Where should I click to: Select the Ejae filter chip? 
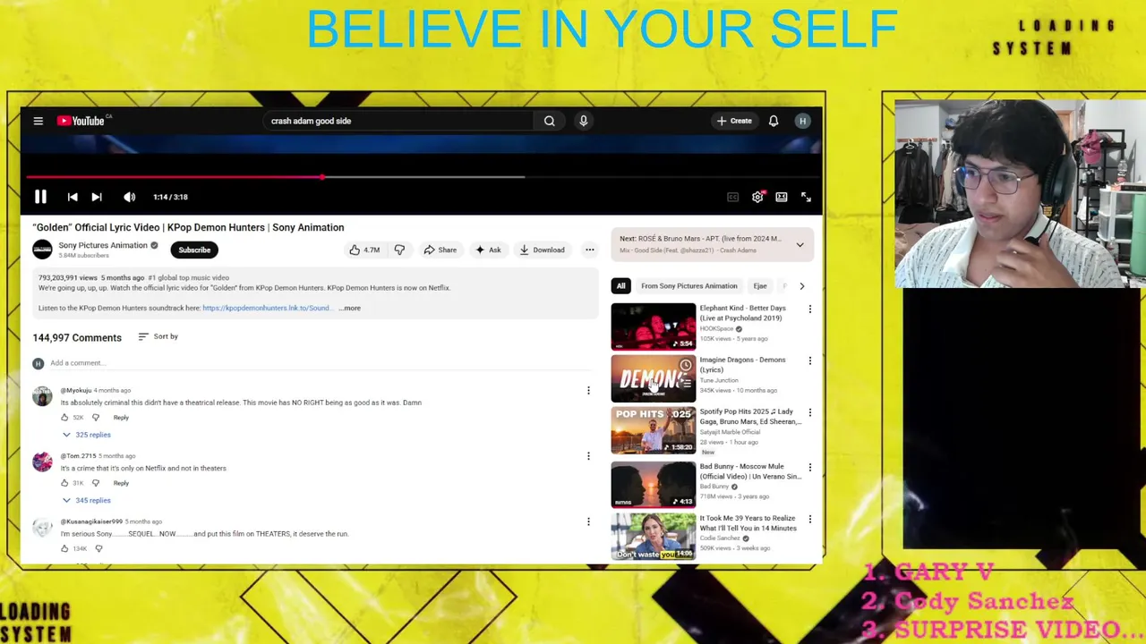tap(760, 286)
